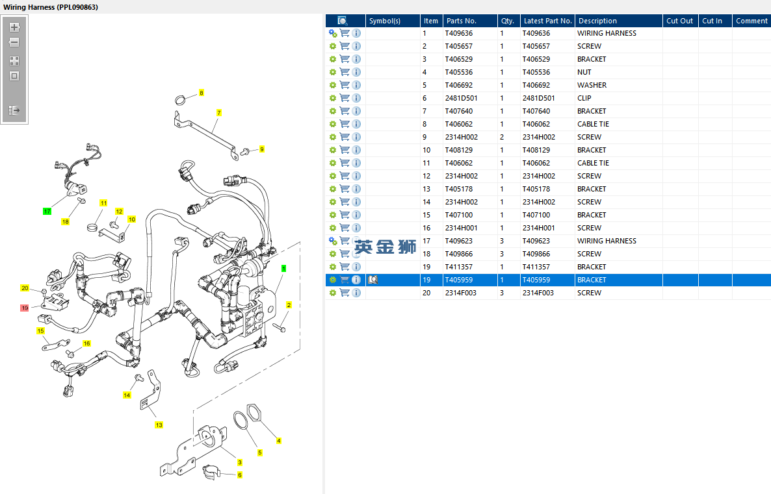Click callout 20 in the diagram
The height and width of the screenshot is (494, 771).
[x=25, y=288]
